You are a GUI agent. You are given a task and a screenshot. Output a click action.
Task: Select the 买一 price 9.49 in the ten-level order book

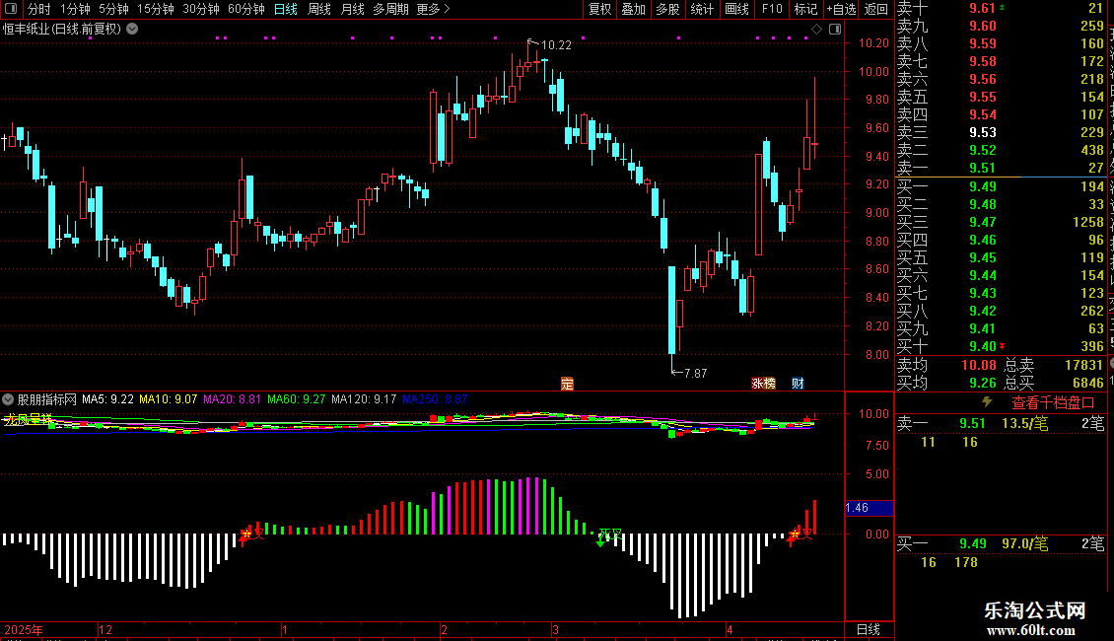[983, 187]
